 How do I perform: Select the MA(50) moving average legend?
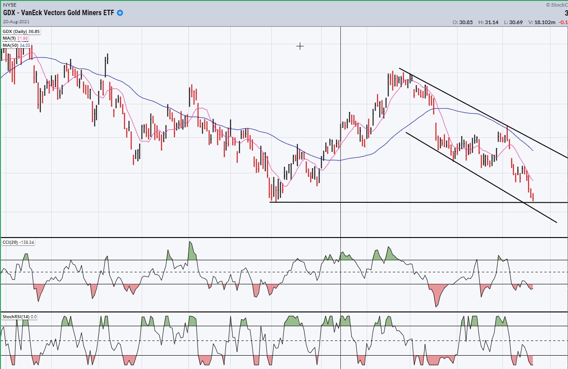pos(17,45)
